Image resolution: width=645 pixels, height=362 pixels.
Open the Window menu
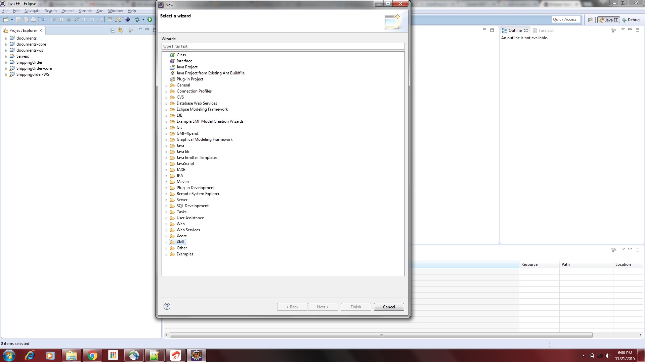click(116, 11)
